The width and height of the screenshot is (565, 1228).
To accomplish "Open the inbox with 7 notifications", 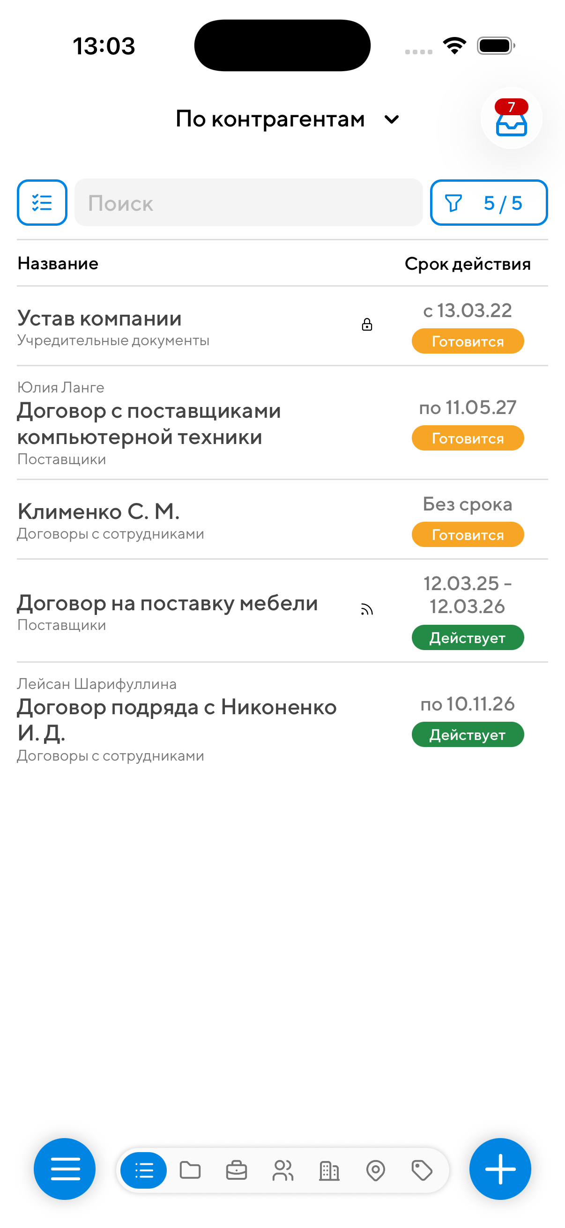I will pyautogui.click(x=511, y=118).
